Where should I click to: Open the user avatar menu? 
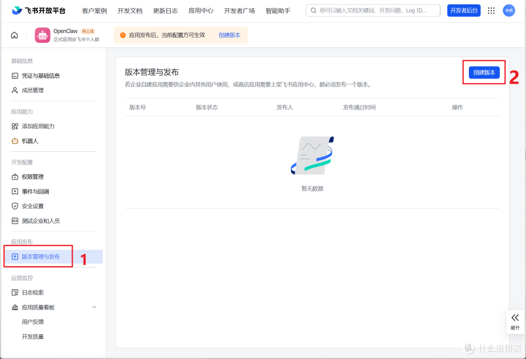click(x=509, y=11)
